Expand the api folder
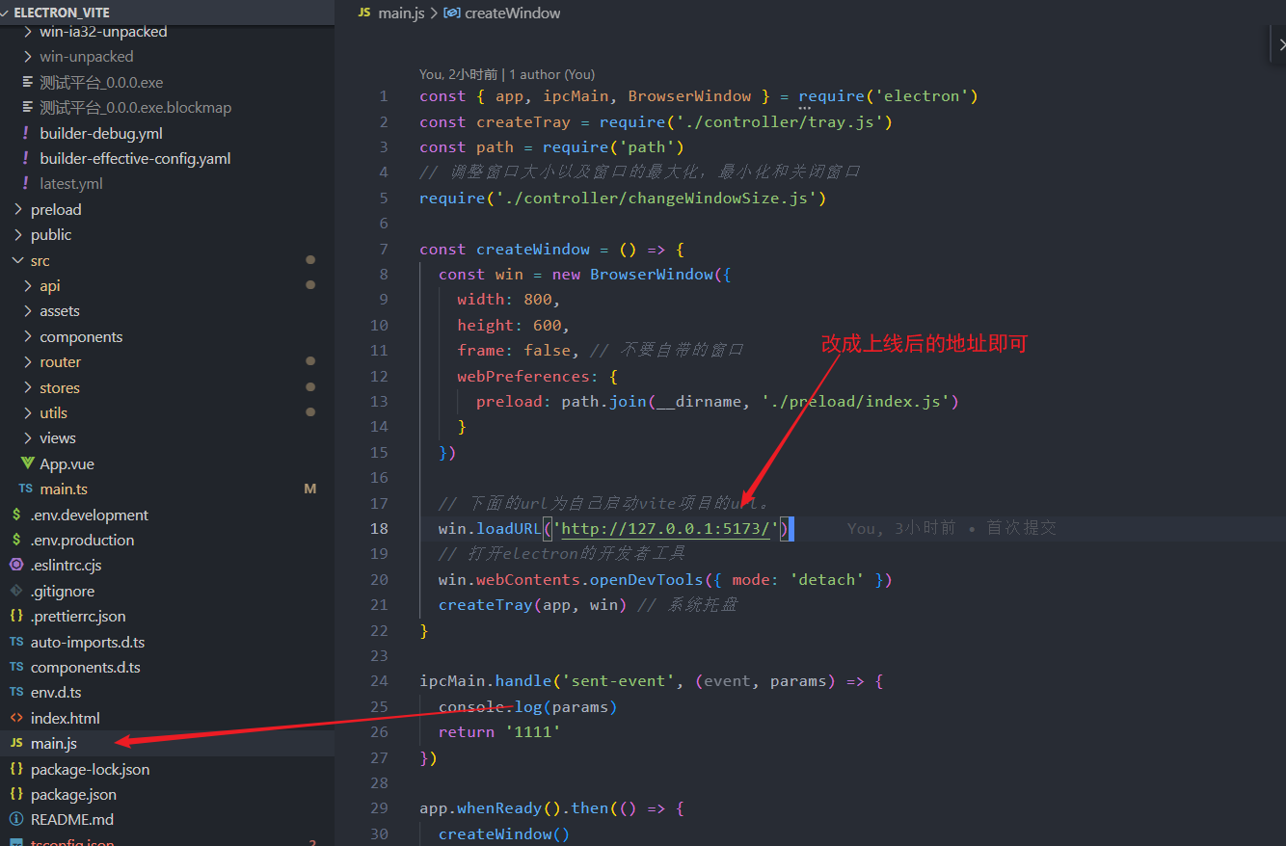The width and height of the screenshot is (1286, 846). pos(27,286)
